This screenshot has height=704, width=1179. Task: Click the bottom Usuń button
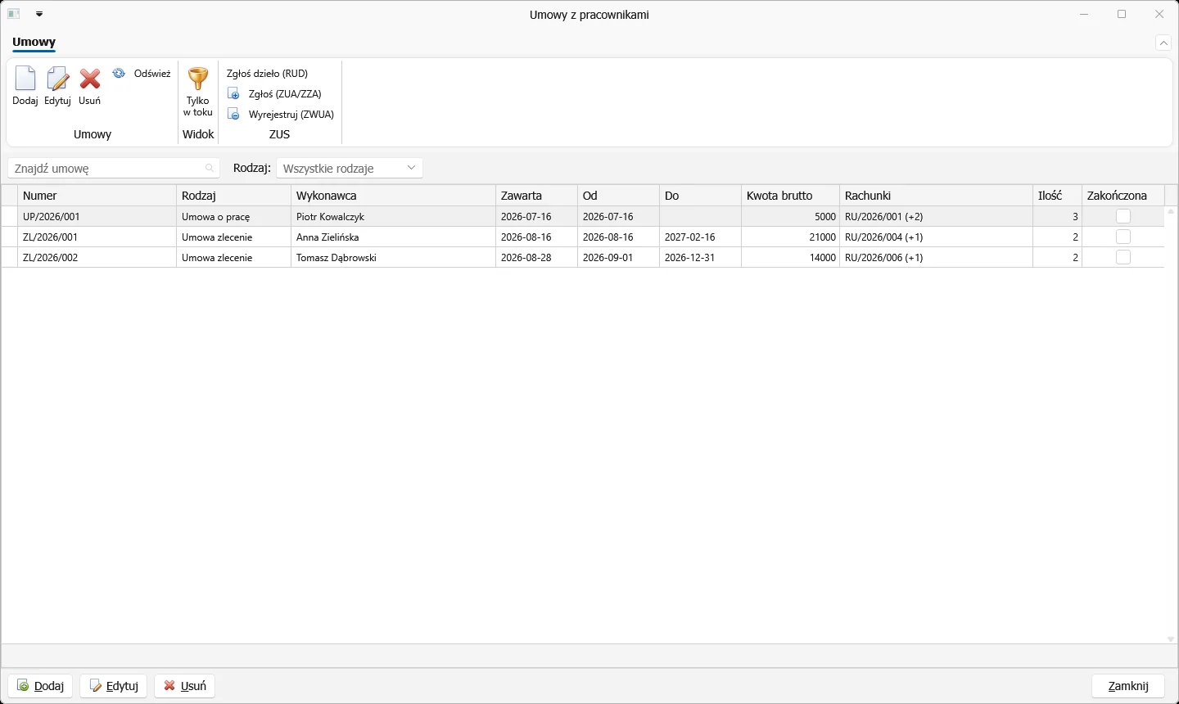(x=185, y=686)
